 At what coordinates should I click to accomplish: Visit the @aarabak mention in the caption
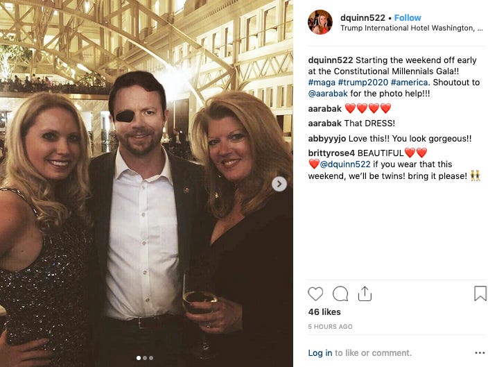[328, 94]
